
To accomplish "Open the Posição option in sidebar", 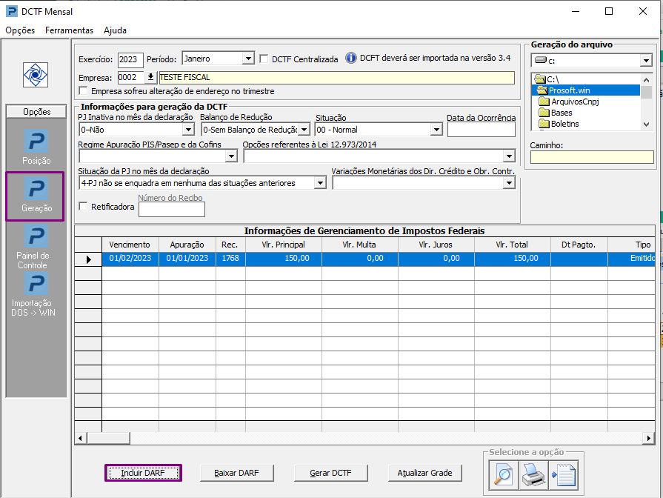I will click(x=36, y=147).
